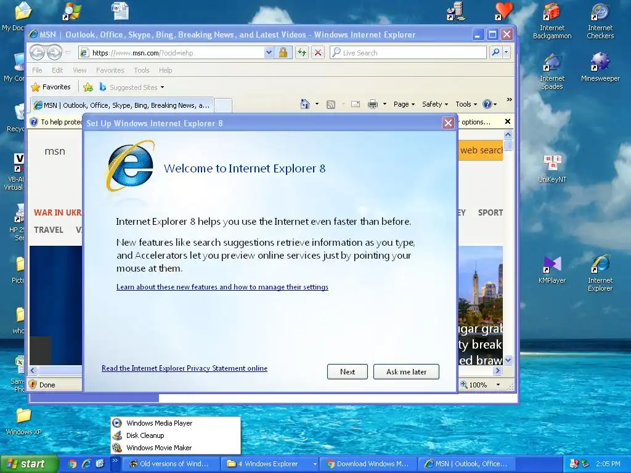
Task: Open the empty new tab button
Action: tap(223, 105)
